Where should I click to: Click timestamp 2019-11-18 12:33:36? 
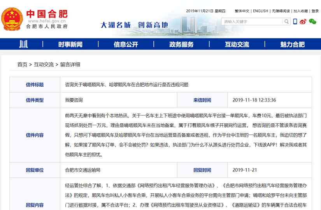tap(254, 100)
